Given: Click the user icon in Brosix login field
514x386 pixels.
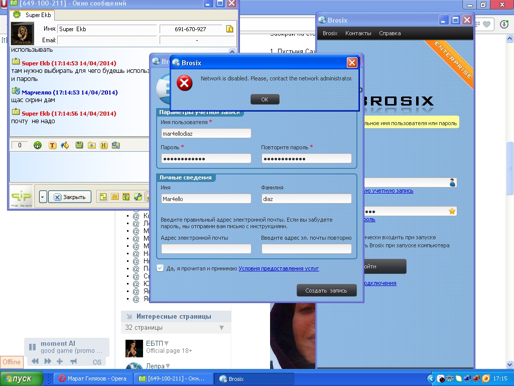Looking at the screenshot, I should (452, 182).
